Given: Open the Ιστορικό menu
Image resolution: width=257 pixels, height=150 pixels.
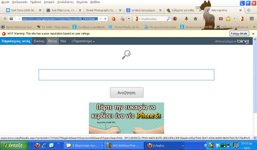Looking at the screenshot, I should click(x=49, y=2).
